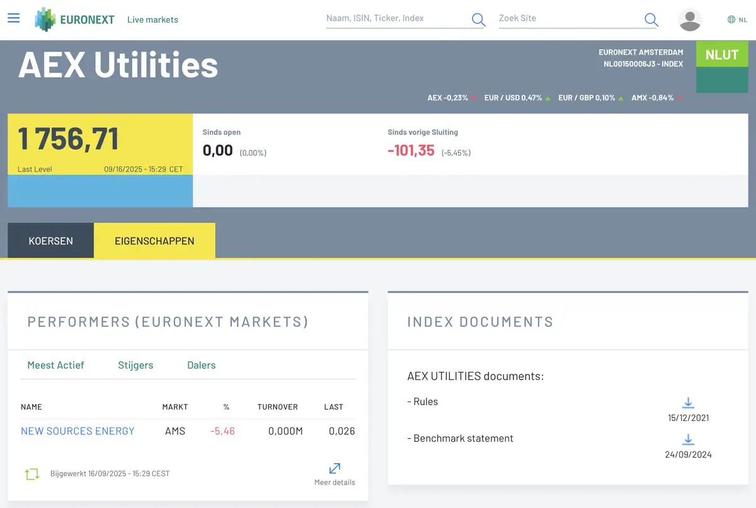Select the Stijgers performers tab
Image resolution: width=756 pixels, height=508 pixels.
[135, 365]
